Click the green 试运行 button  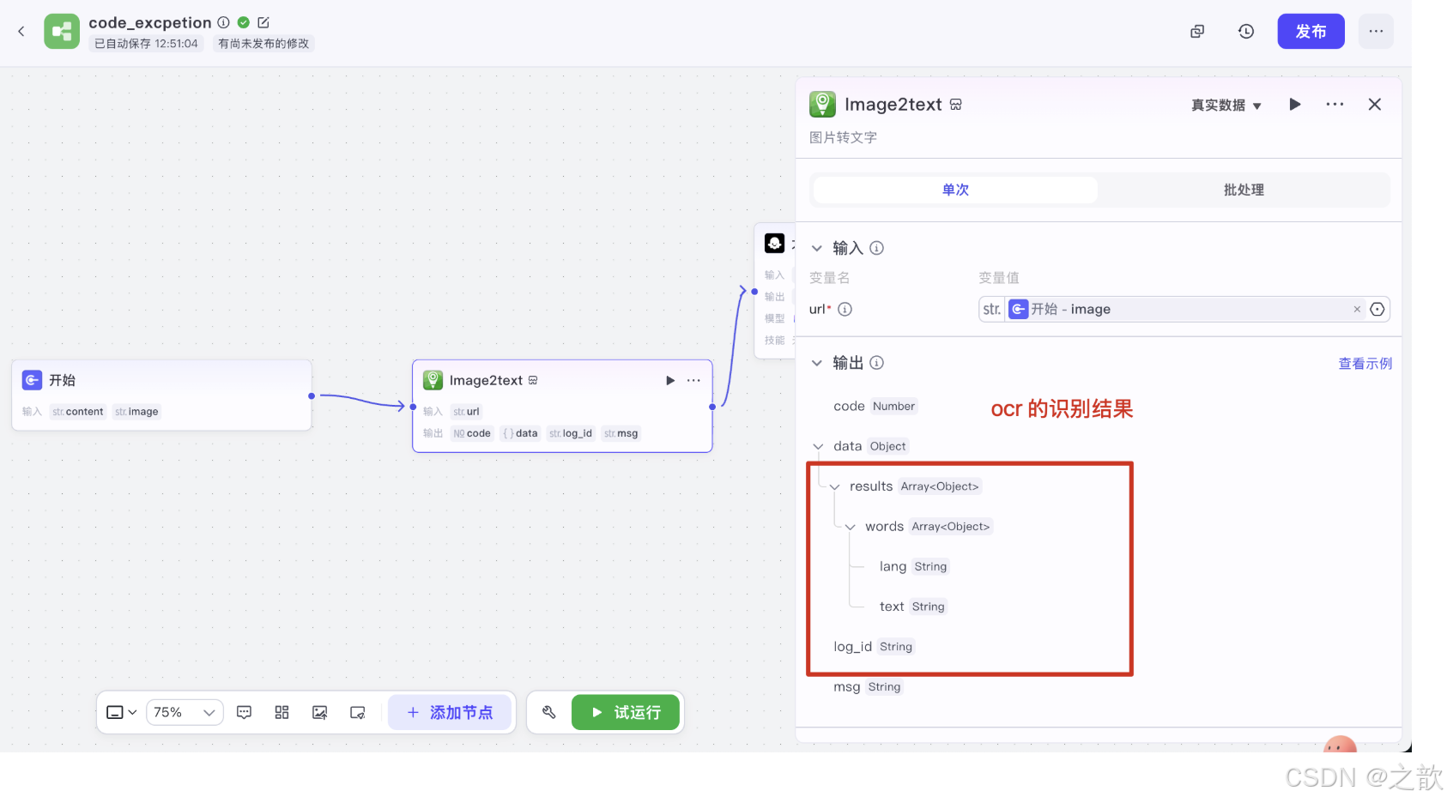tap(626, 713)
